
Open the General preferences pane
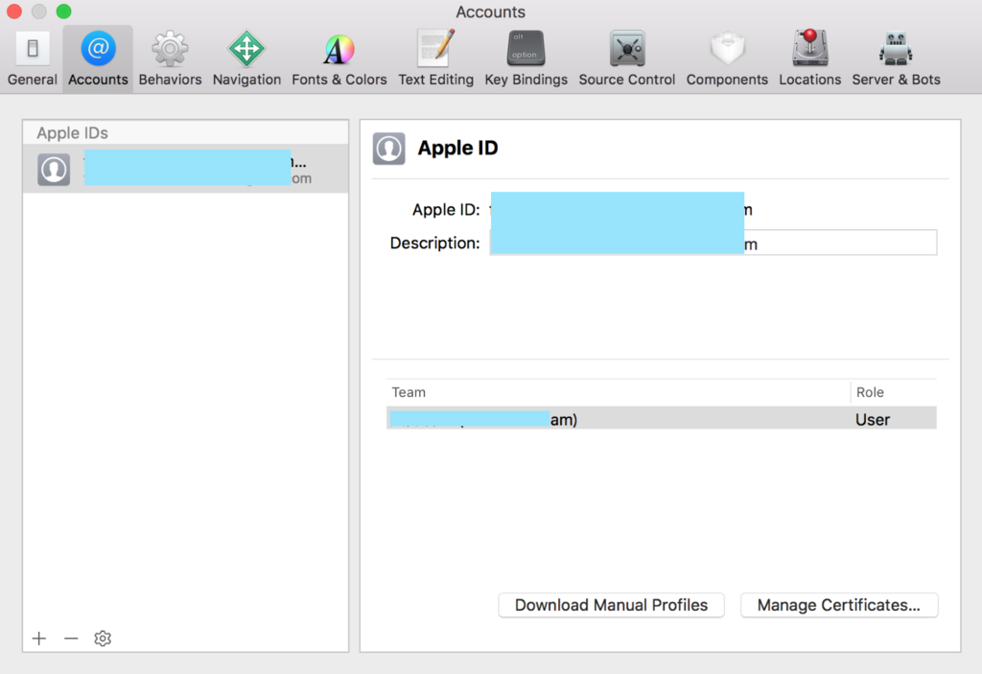(x=33, y=58)
